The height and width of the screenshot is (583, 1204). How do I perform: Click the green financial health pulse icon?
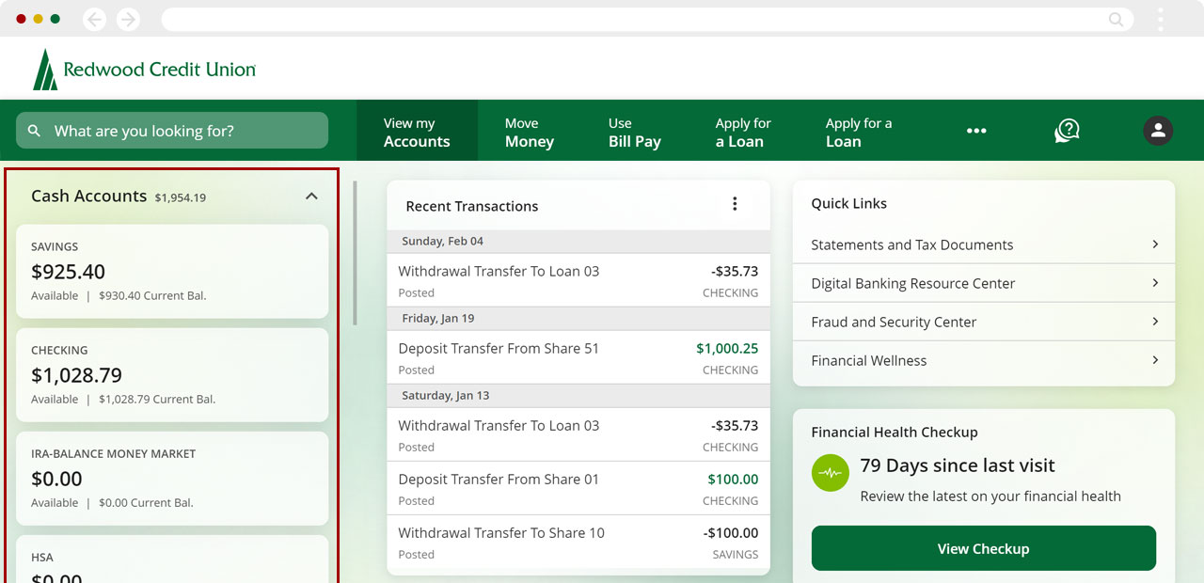[830, 473]
